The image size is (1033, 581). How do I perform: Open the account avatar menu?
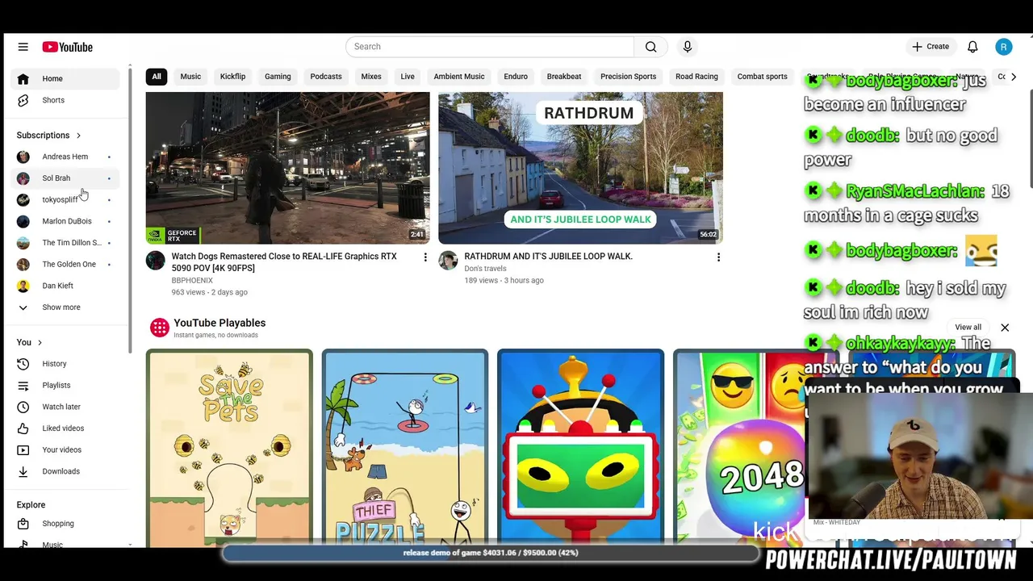pos(1004,47)
